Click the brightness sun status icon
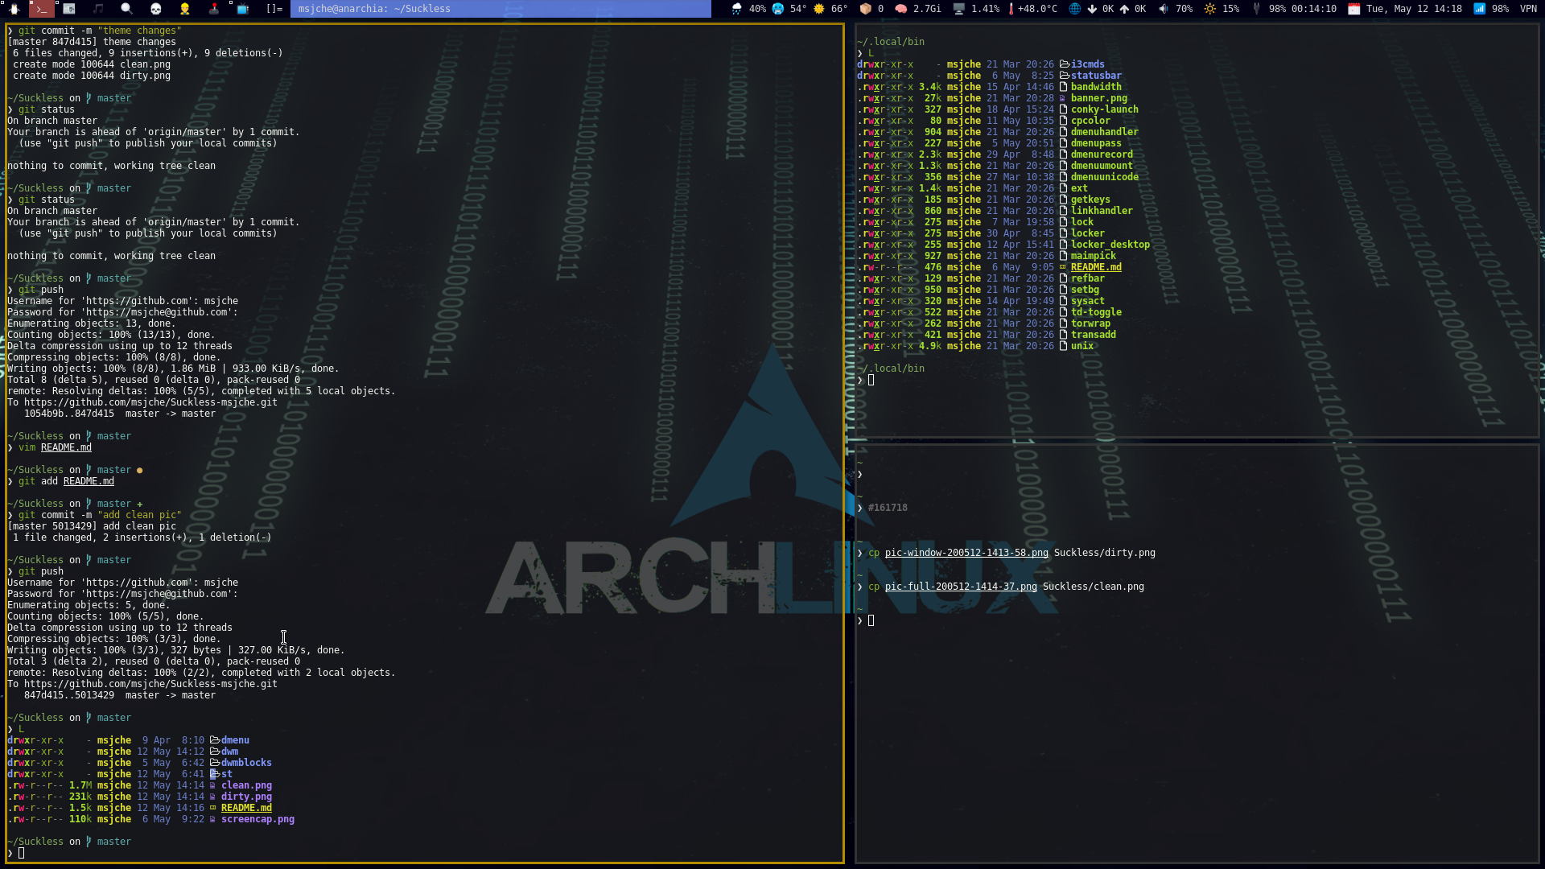 point(1209,9)
